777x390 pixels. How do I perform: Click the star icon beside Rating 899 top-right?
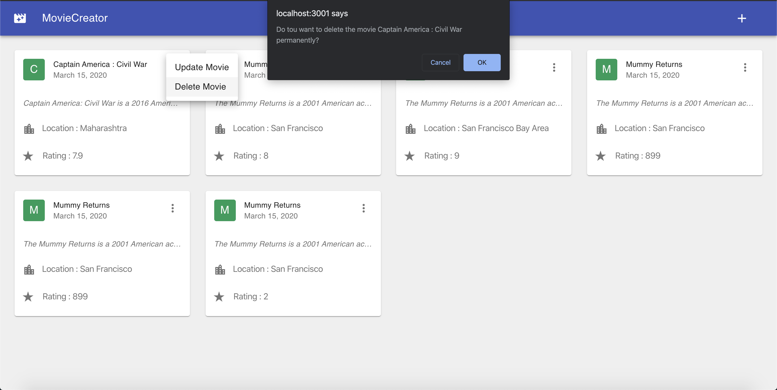pyautogui.click(x=601, y=156)
